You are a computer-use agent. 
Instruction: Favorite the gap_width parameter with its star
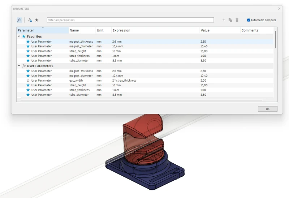click(28, 80)
